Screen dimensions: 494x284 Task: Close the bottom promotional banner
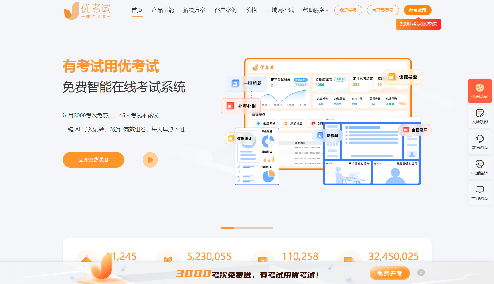pos(421,273)
